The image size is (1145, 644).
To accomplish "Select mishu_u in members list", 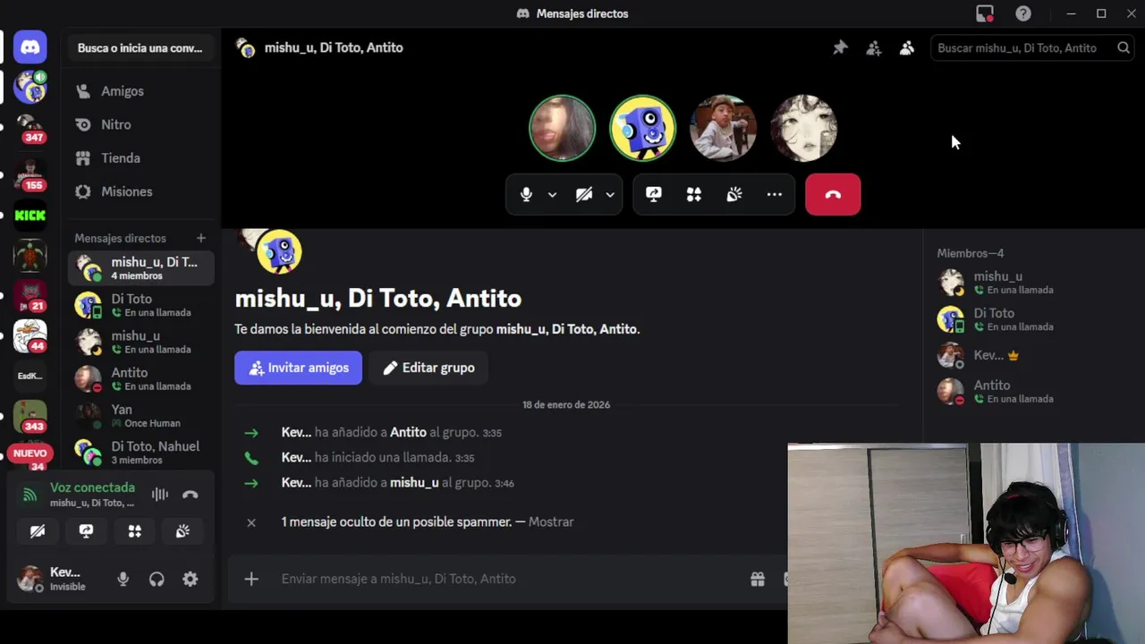I will coord(1030,283).
